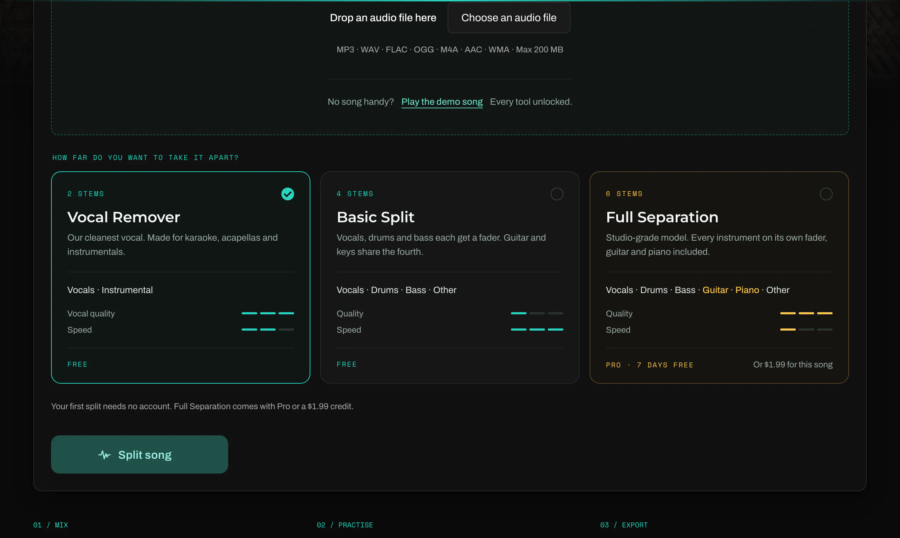
Task: Click the 01 / MIX section label
Action: 50,525
